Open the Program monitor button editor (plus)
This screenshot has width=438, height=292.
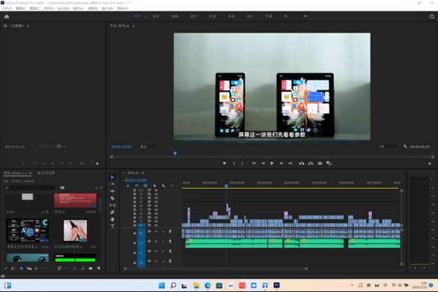(x=430, y=163)
